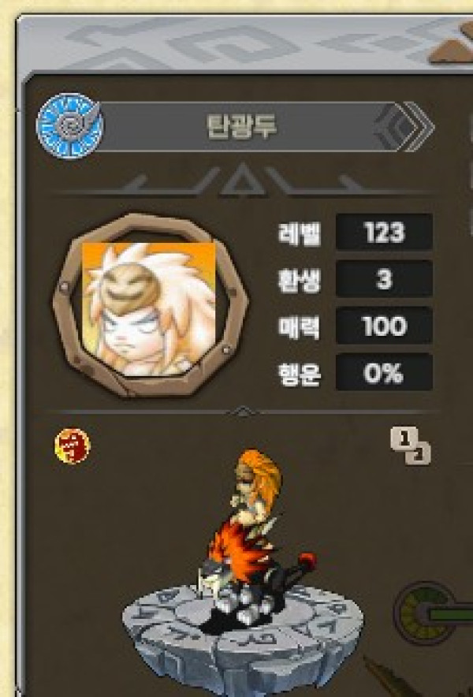Click the blue circular emblem icon
Image resolution: width=473 pixels, height=697 pixels.
[x=69, y=126]
